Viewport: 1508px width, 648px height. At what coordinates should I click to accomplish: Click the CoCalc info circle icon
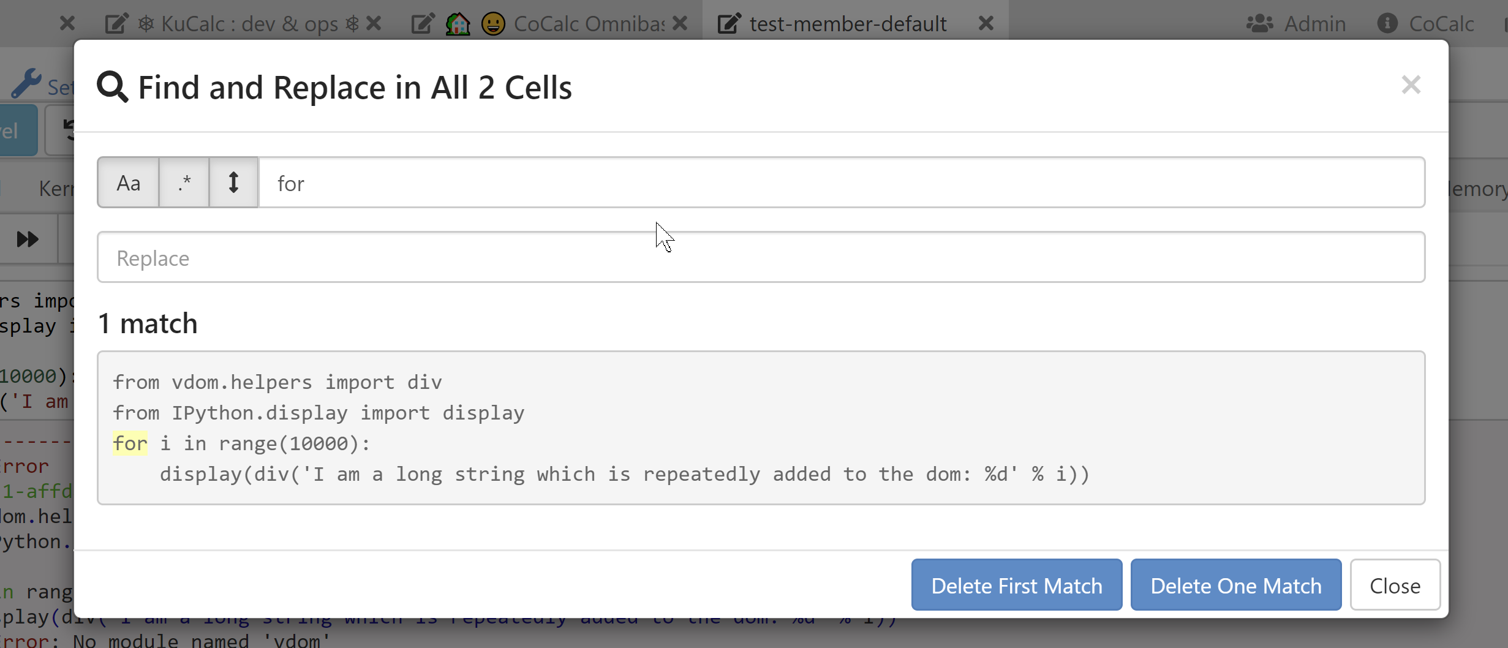(x=1387, y=24)
